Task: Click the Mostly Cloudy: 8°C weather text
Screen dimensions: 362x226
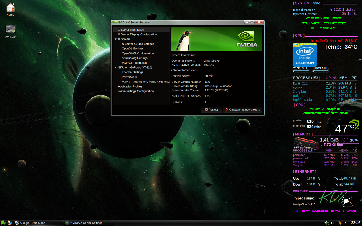Action: (x=304, y=205)
